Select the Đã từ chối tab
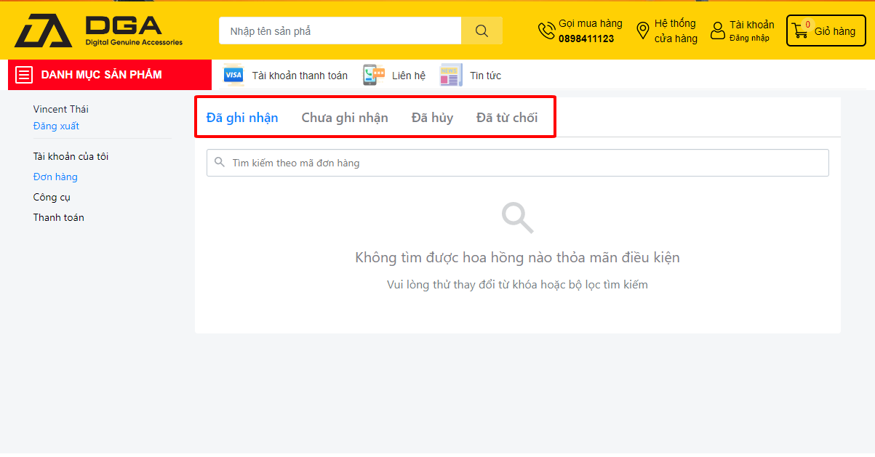 tap(507, 118)
